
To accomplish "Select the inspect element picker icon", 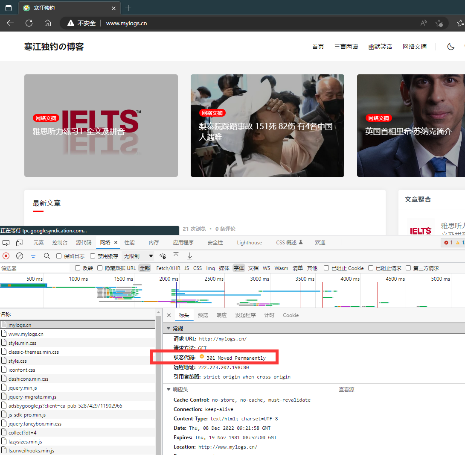I will tap(6, 243).
